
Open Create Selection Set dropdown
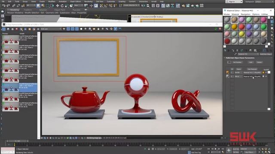pyautogui.click(x=131, y=6)
